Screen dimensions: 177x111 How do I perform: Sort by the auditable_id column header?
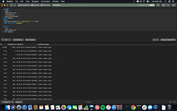12,44
